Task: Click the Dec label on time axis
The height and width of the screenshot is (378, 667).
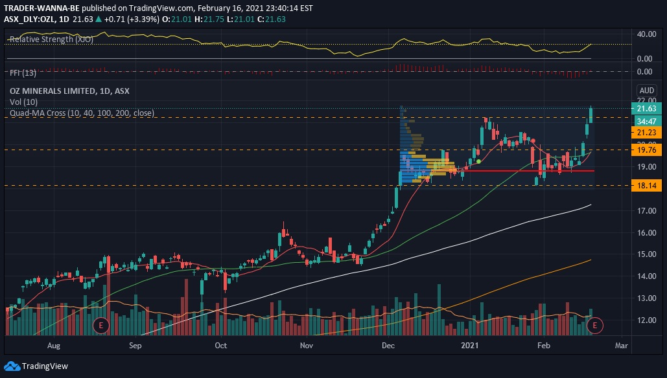Action: (388, 345)
